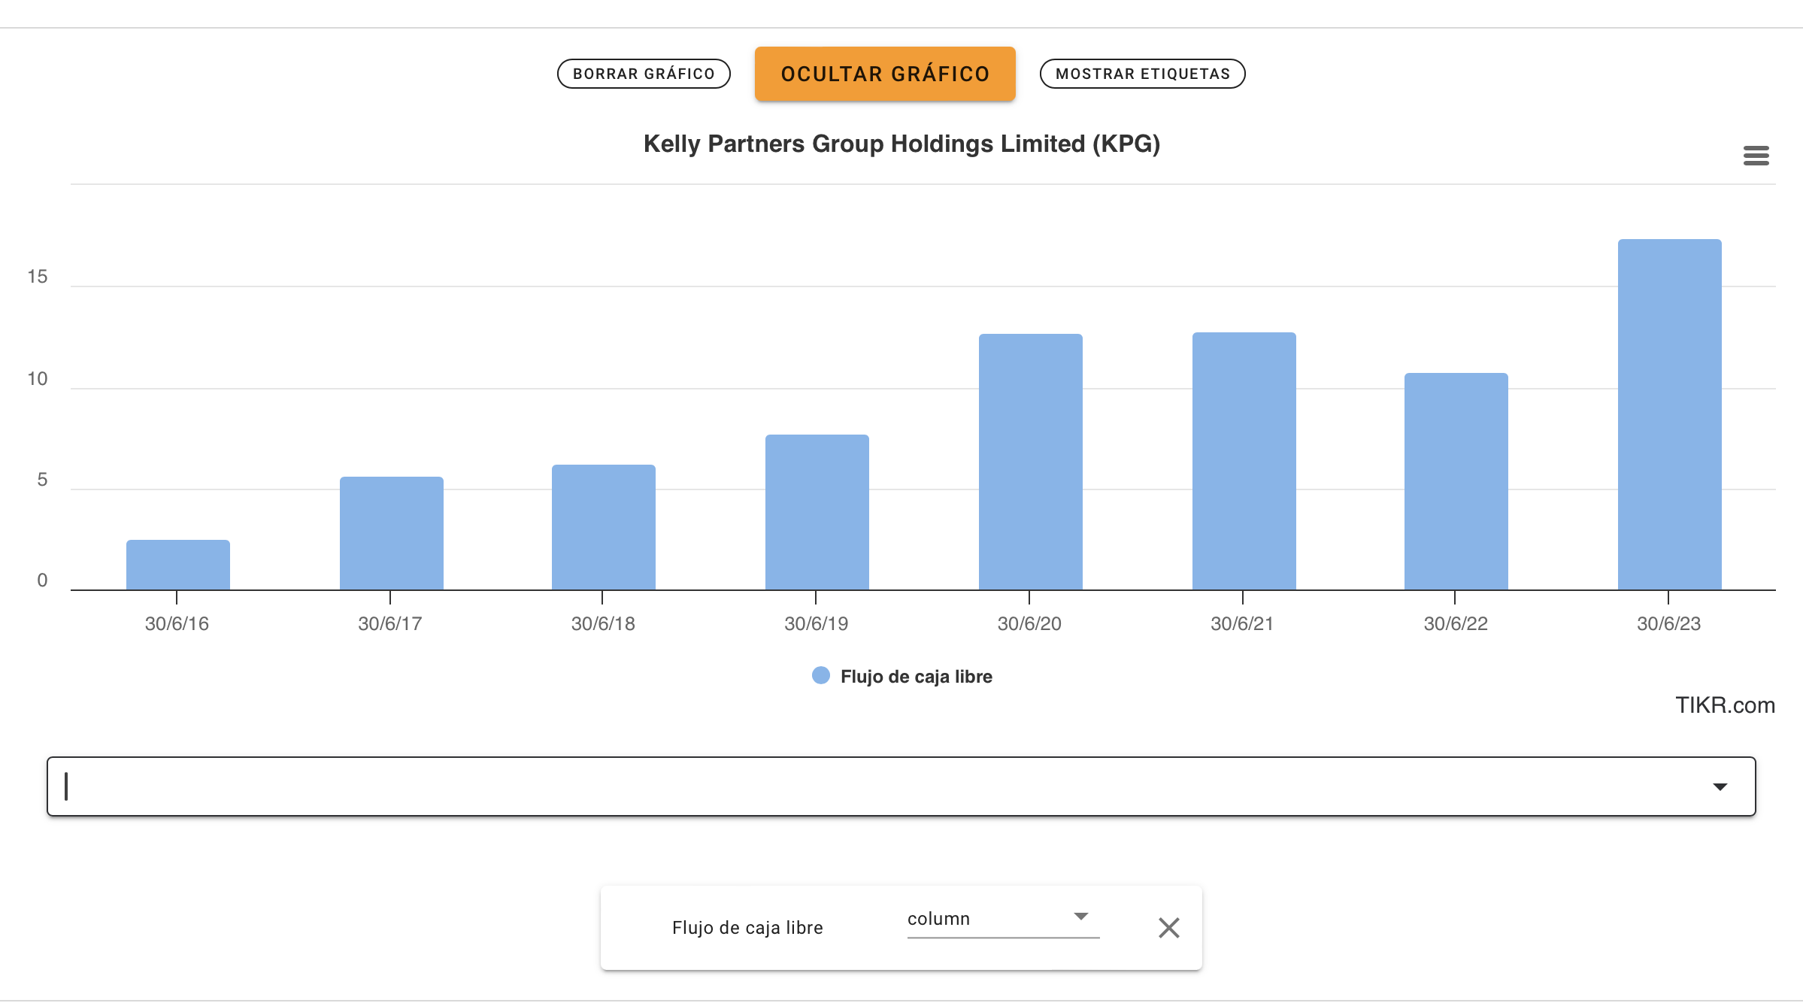Click the Flujo de caja libre legend dot
Viewport: 1803px width, 1003px height.
820,675
